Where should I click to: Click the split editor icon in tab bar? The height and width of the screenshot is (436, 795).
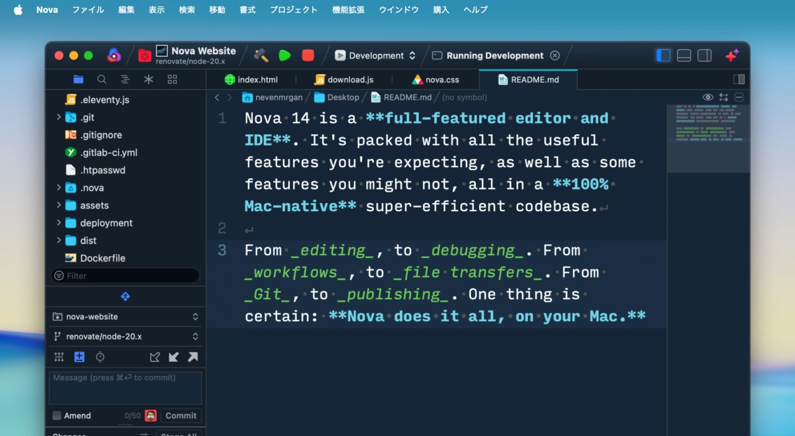click(x=739, y=79)
